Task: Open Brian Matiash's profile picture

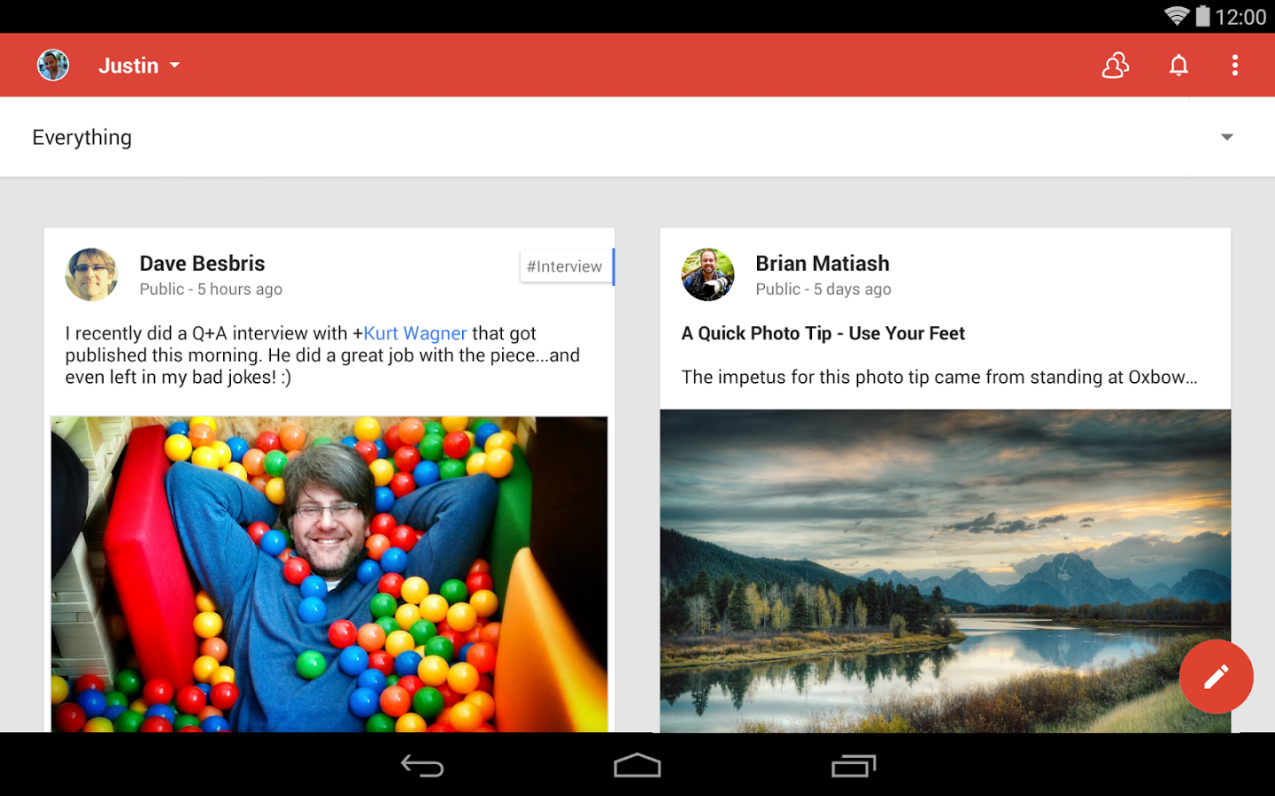Action: tap(707, 274)
